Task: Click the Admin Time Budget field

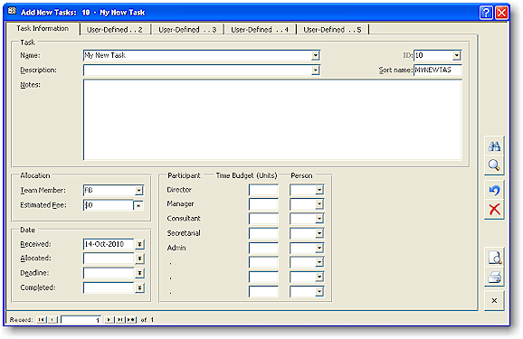Action: click(x=263, y=248)
